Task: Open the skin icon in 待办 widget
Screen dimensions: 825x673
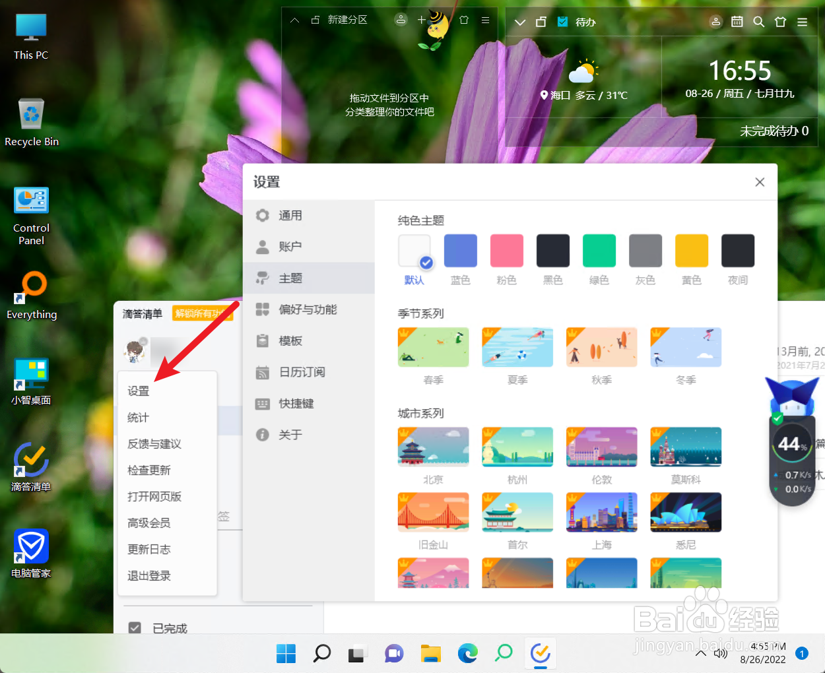Action: coord(781,22)
